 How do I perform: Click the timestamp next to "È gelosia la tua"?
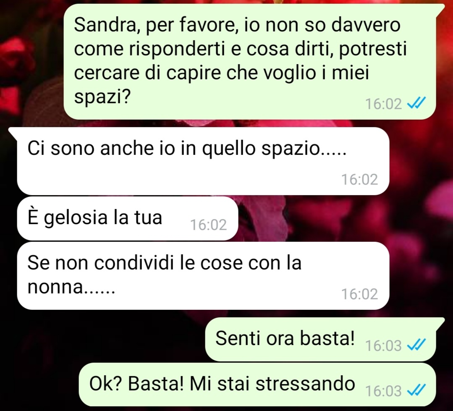tap(208, 225)
